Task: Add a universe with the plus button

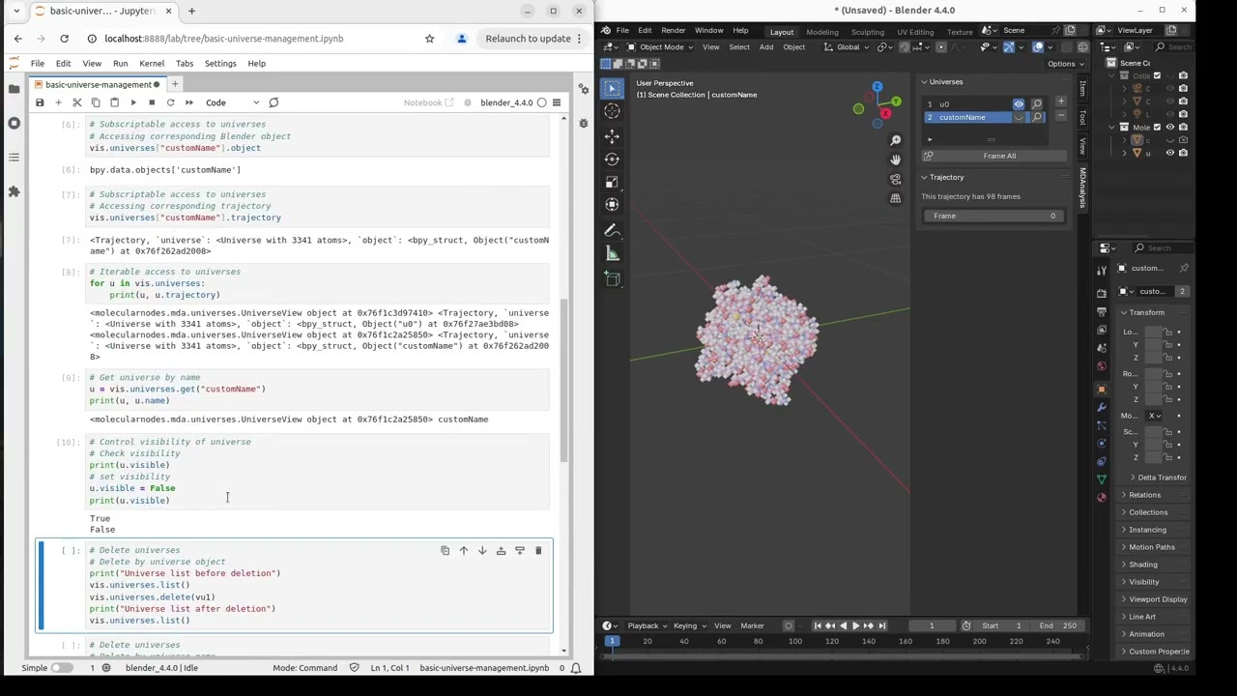Action: (1060, 101)
